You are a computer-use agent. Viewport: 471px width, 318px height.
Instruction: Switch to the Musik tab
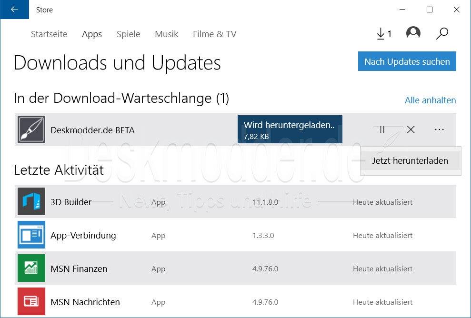(166, 34)
